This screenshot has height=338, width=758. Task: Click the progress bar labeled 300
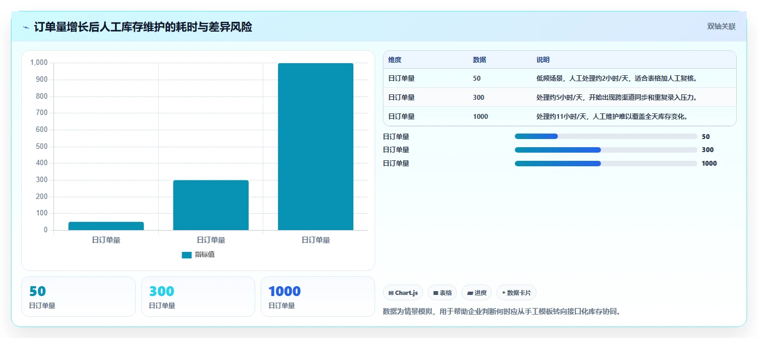pyautogui.click(x=606, y=149)
